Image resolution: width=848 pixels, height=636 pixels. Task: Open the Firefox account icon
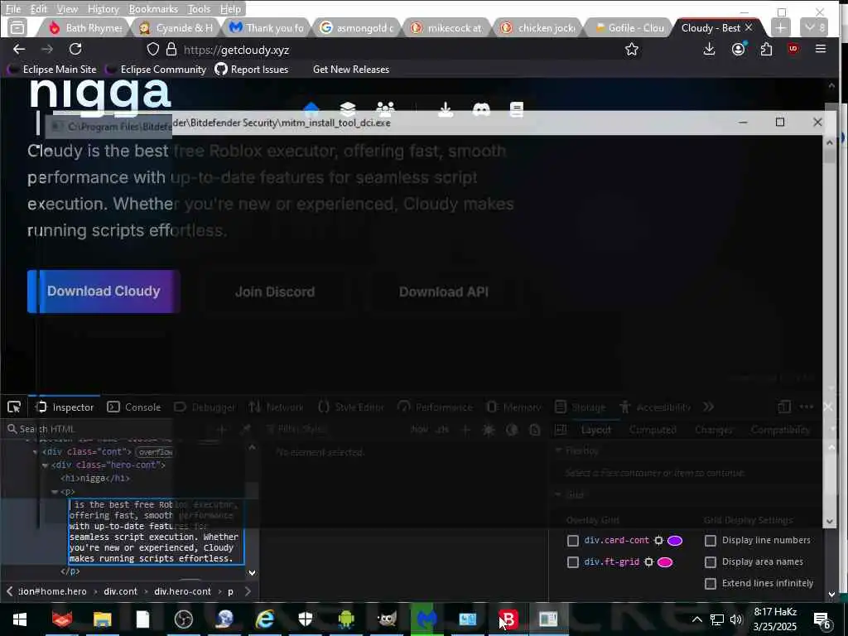pyautogui.click(x=738, y=49)
